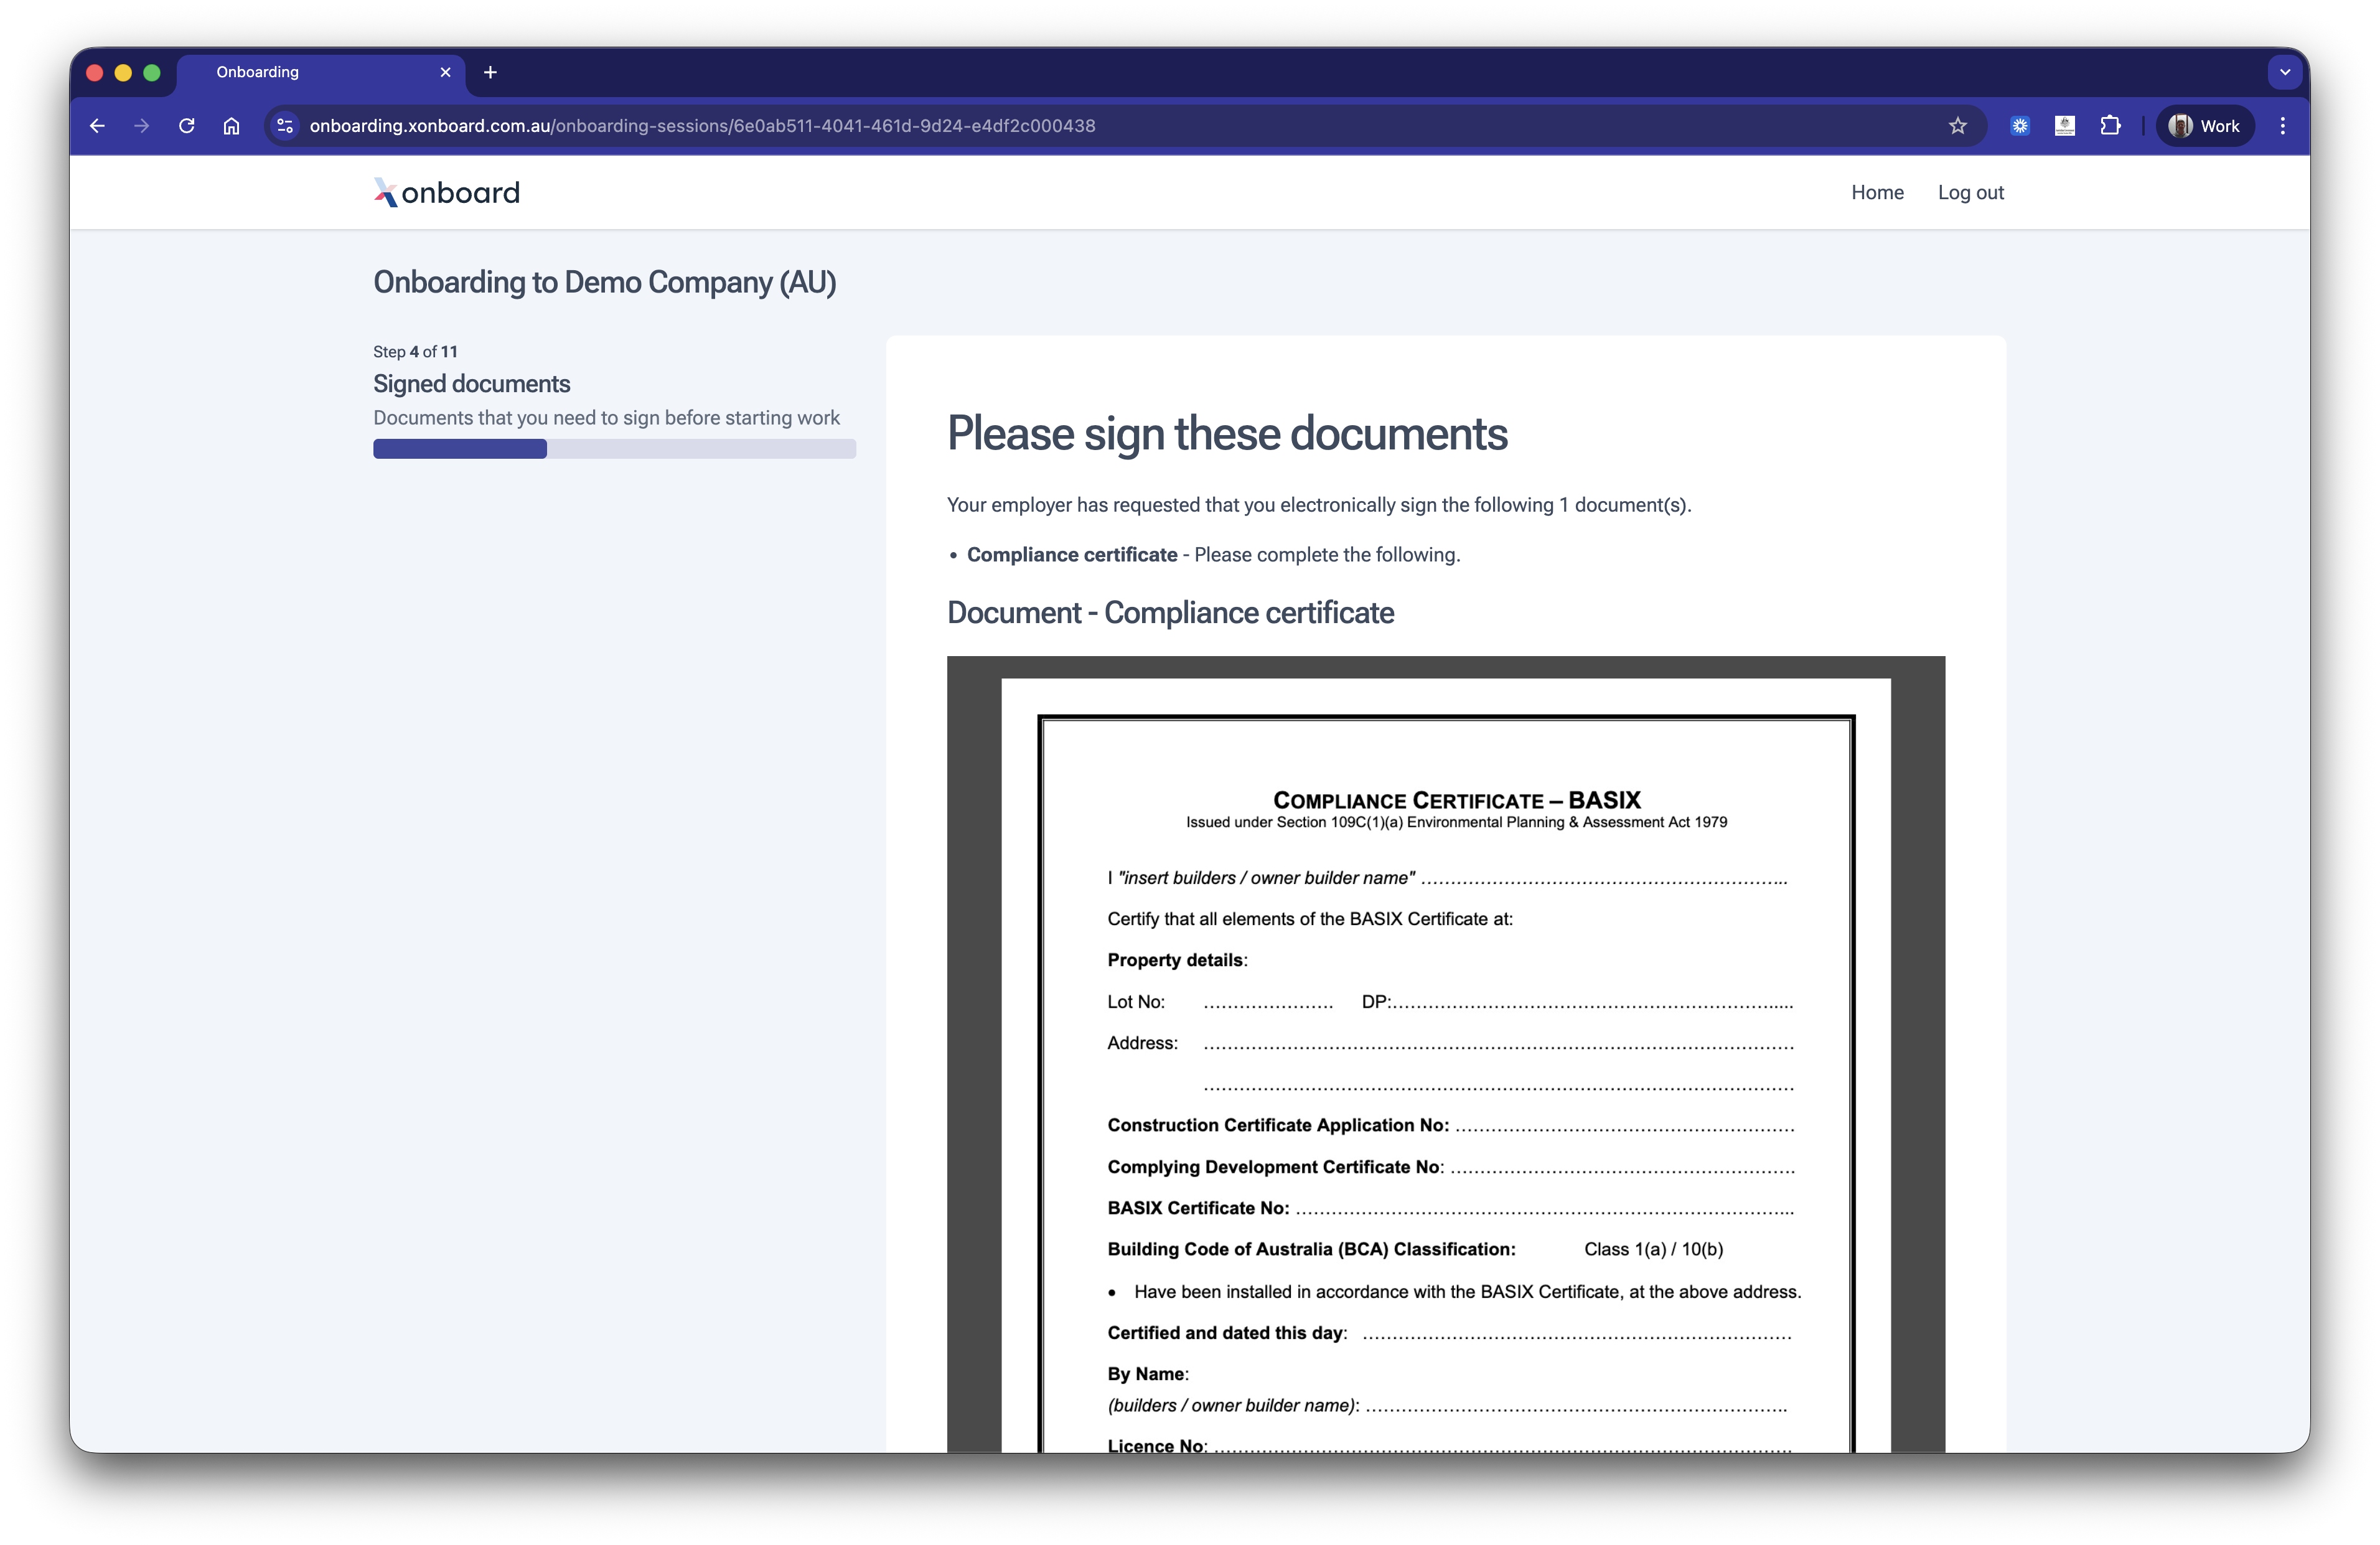Click the browser forward arrow
Image resolution: width=2380 pixels, height=1545 pixels.
141,126
